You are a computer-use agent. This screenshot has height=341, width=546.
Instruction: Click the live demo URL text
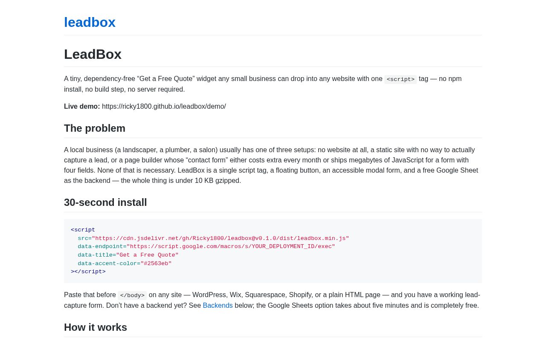point(164,107)
